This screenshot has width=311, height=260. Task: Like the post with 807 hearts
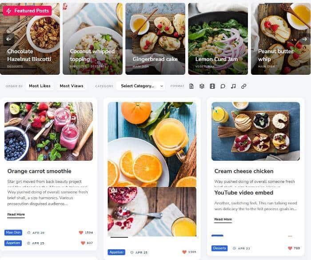pyautogui.click(x=83, y=243)
